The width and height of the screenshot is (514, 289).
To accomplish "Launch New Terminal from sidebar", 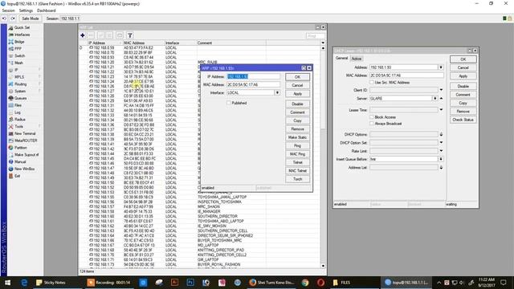I will [x=25, y=134].
